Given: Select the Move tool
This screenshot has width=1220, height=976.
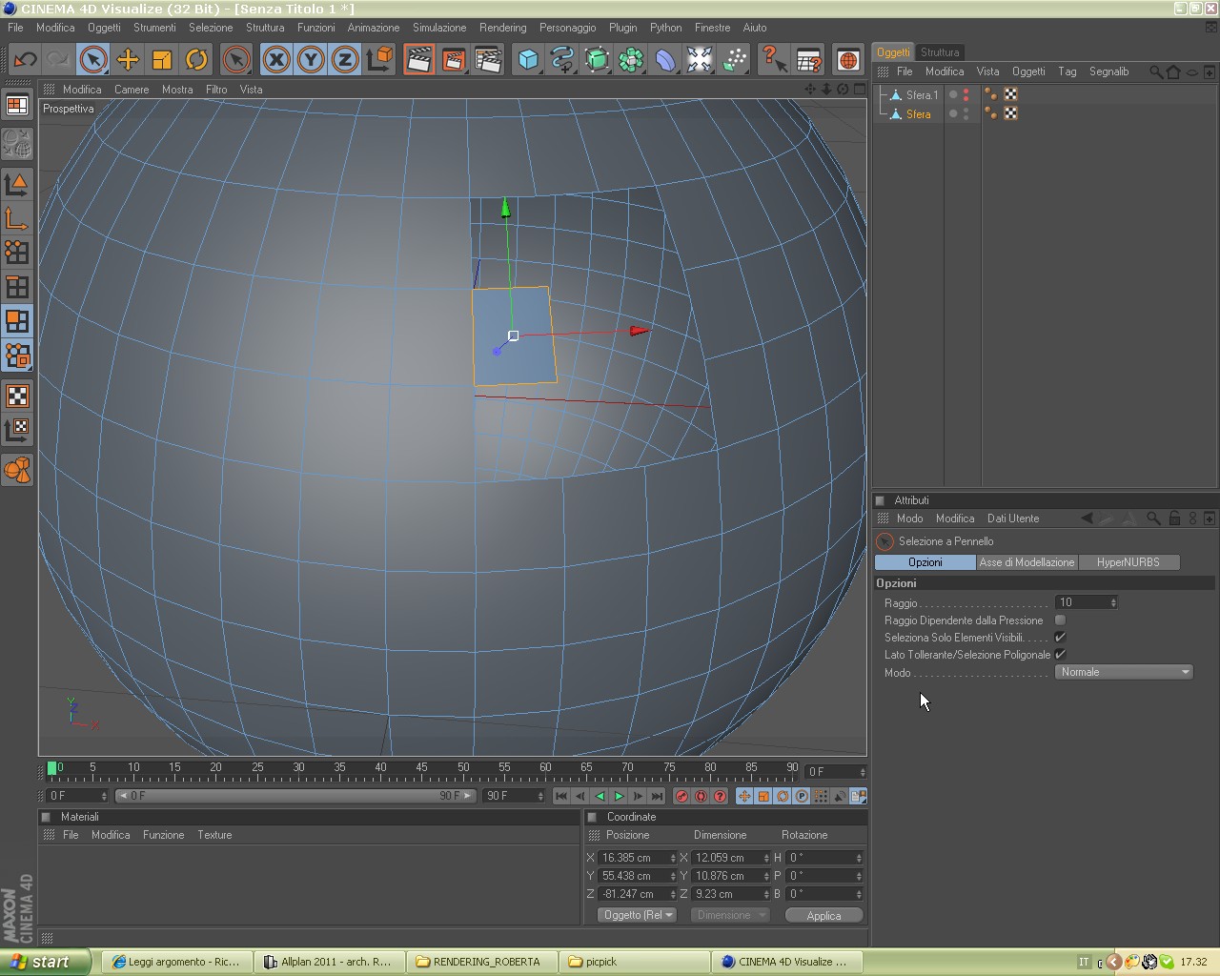Looking at the screenshot, I should [127, 60].
